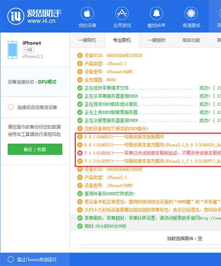221x266 pixels.
Task: Open 我的设备 (My Device) section
Action: click(x=87, y=18)
